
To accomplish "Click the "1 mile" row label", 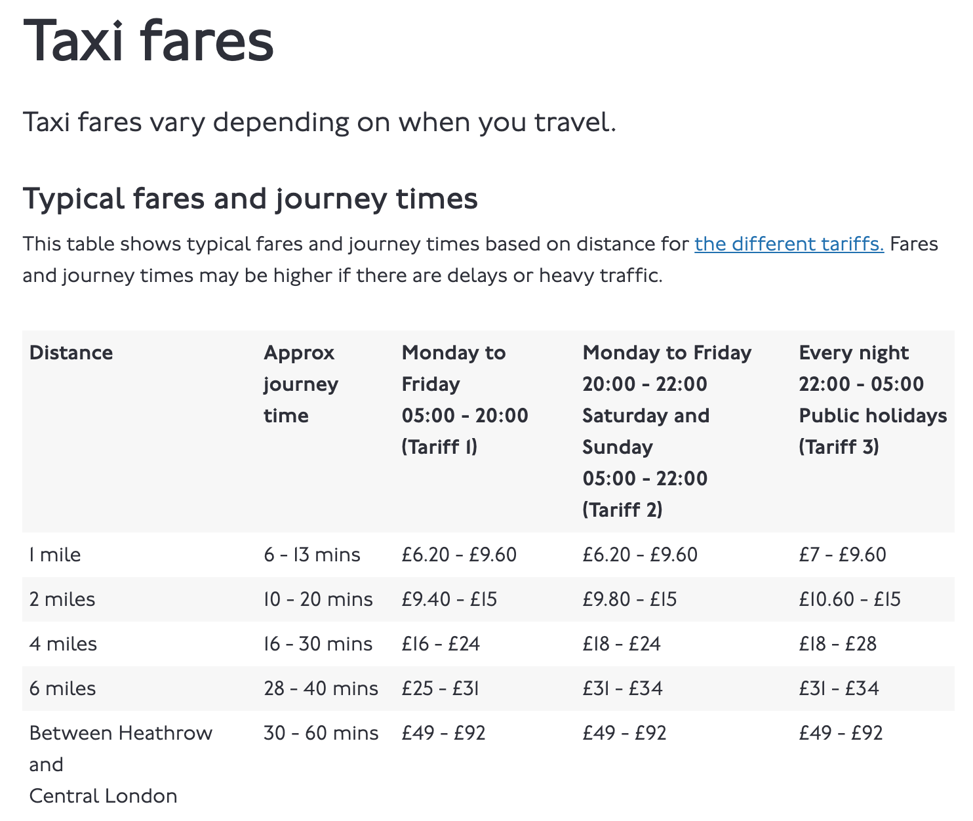I will (55, 555).
